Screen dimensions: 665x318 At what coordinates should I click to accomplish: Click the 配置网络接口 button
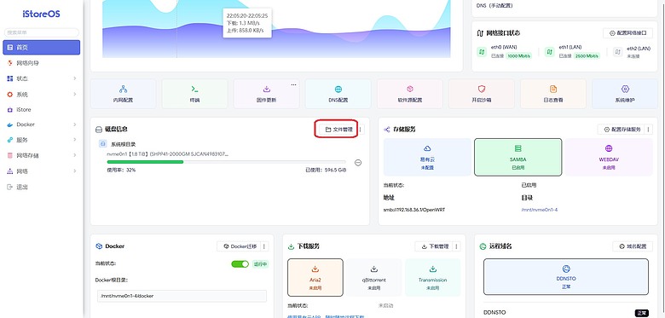pyautogui.click(x=627, y=33)
